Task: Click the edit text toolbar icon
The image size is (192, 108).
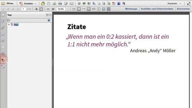Action: pos(94,3)
